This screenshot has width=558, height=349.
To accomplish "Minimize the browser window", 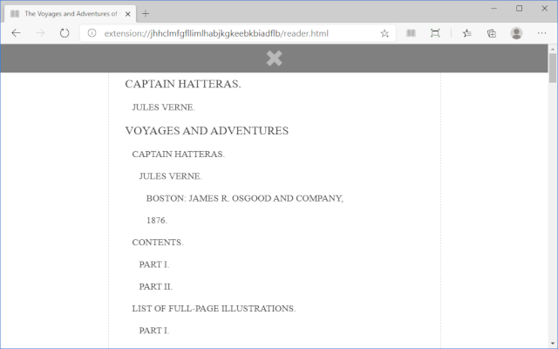I will (493, 8).
